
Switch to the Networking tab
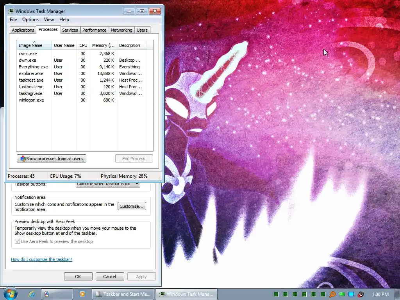[121, 30]
